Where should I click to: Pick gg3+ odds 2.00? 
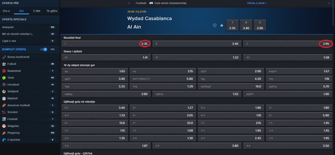tap(231, 71)
